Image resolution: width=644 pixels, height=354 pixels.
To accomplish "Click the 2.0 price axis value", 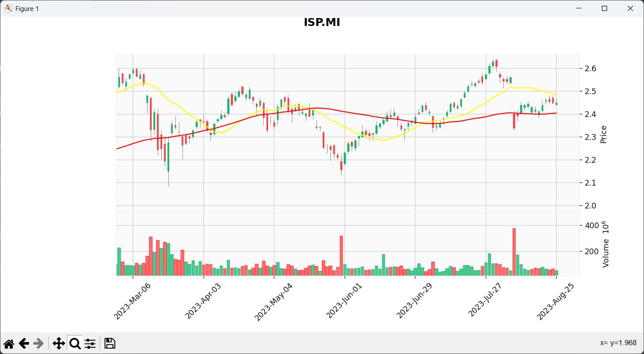I will click(590, 206).
